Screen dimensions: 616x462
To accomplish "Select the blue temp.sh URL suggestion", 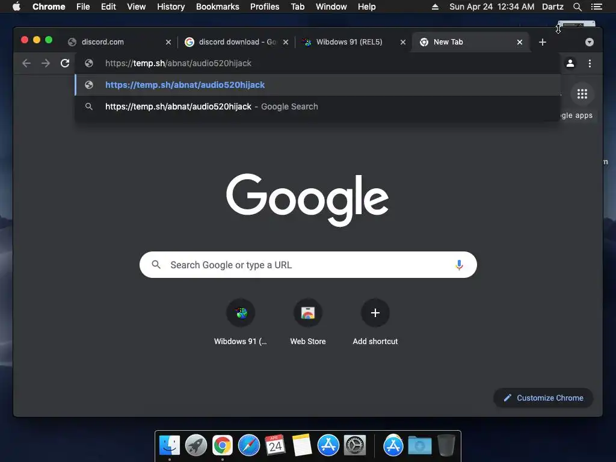I will (x=318, y=85).
